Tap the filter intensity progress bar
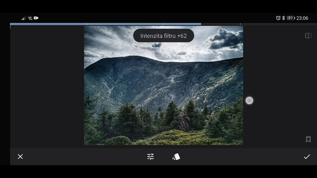The width and height of the screenshot is (317, 178). point(164,24)
